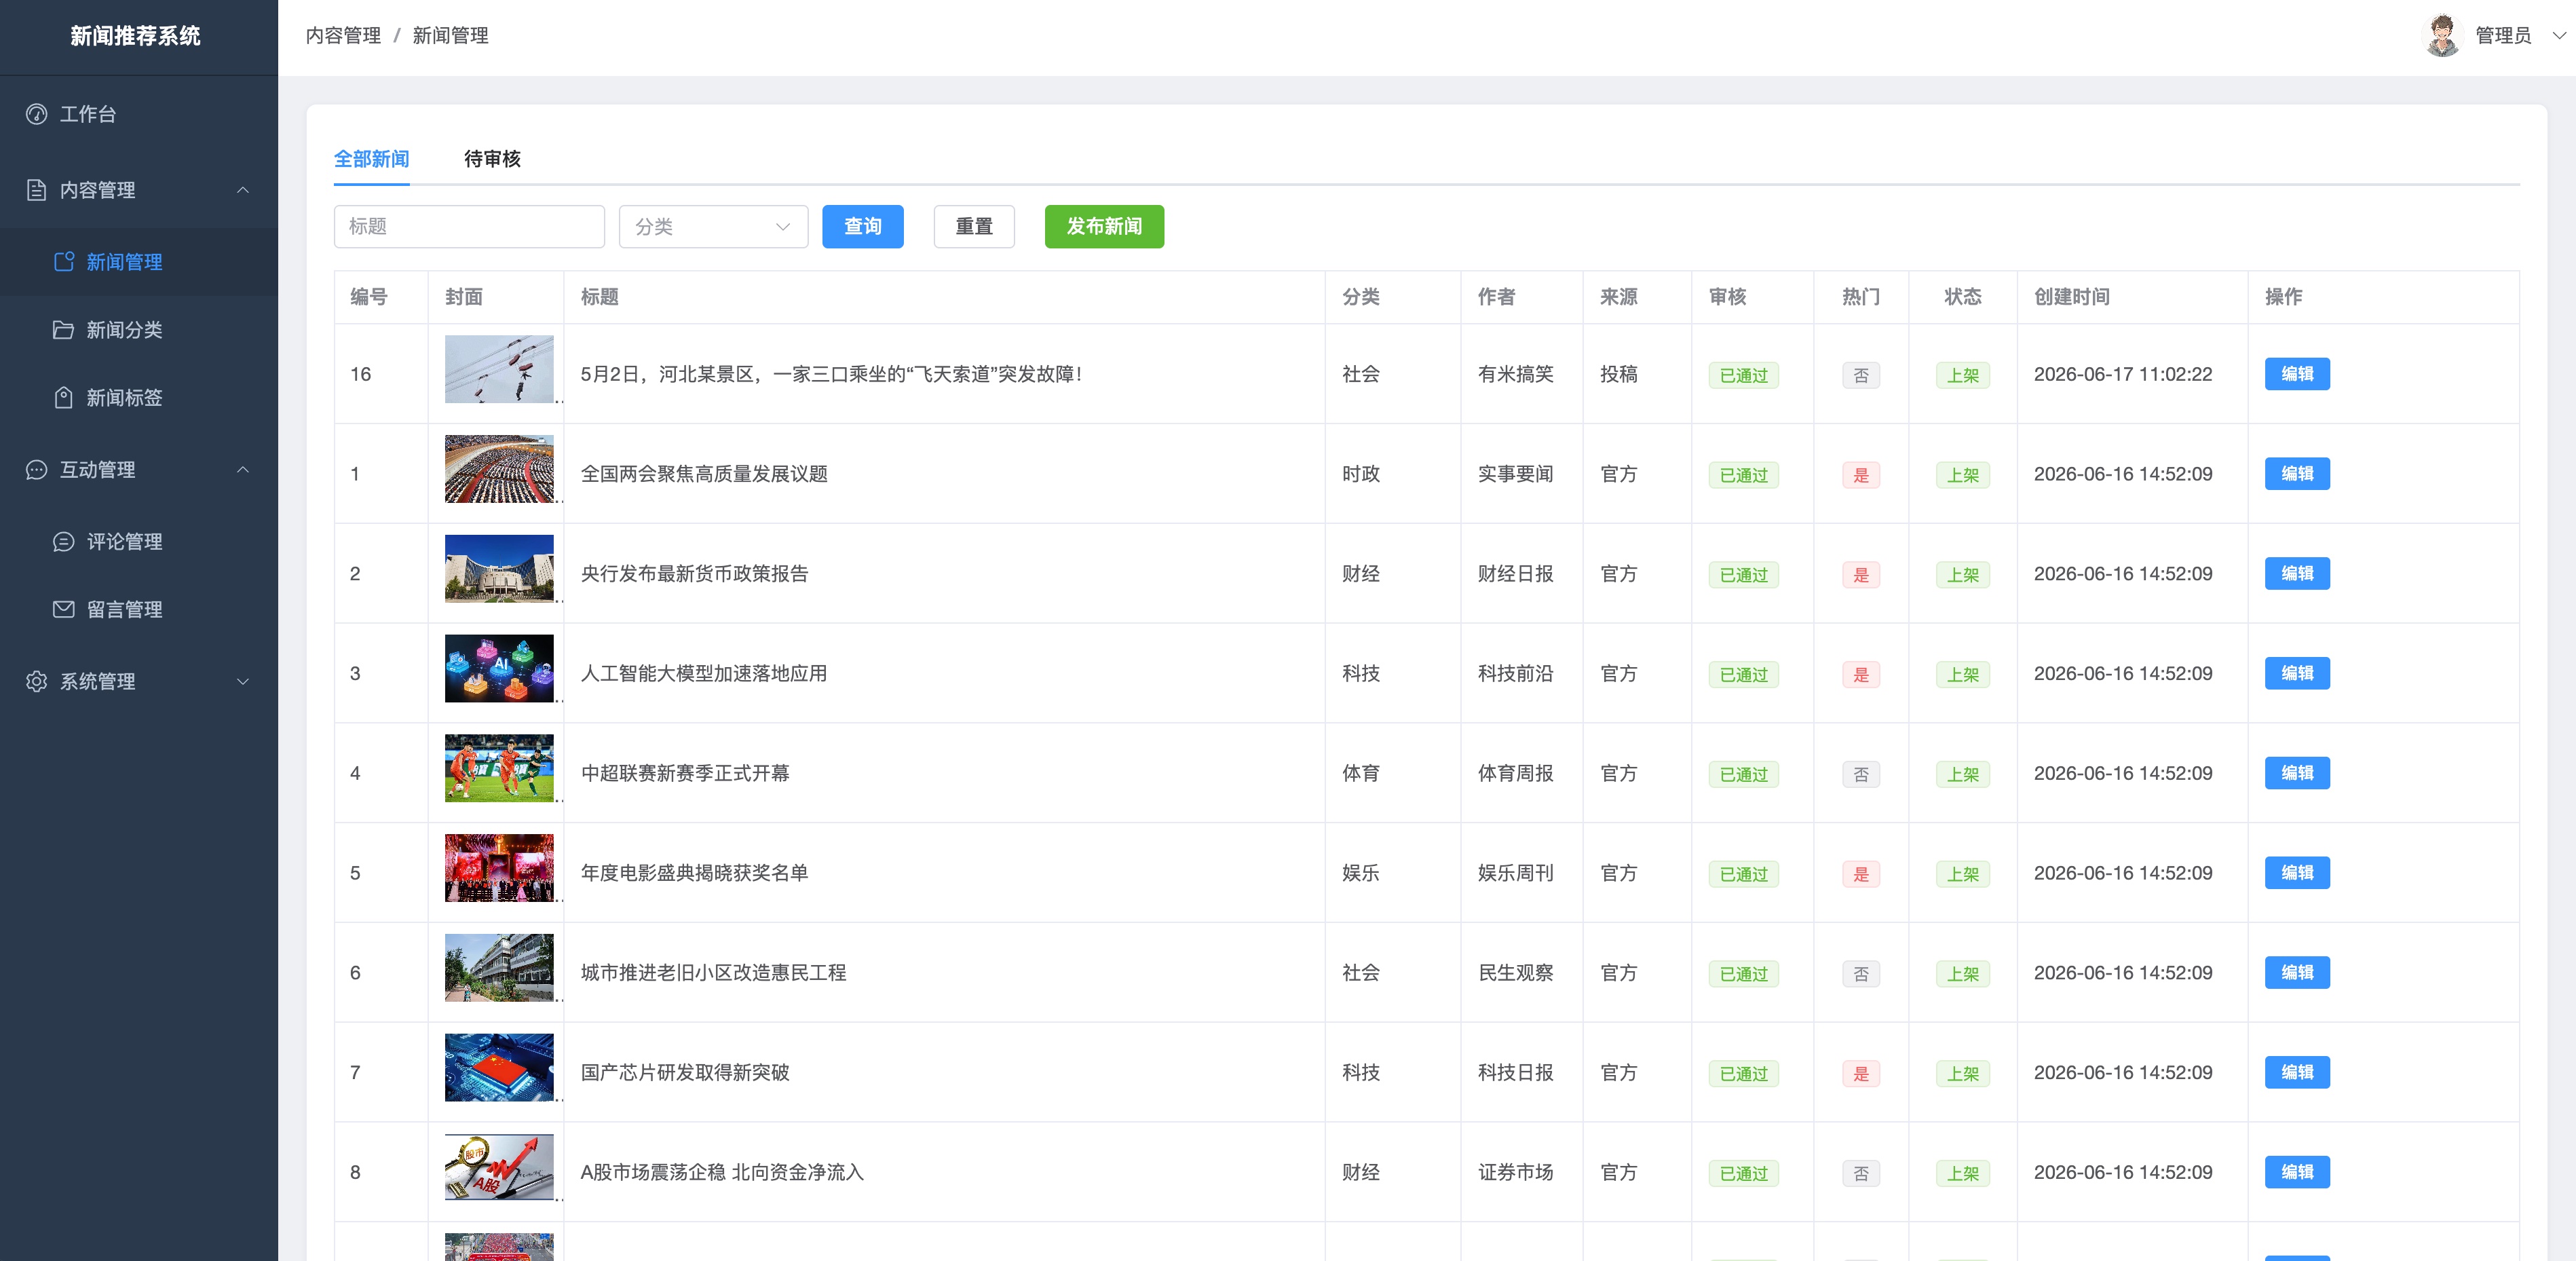Open the 工作台 dashboard icon

click(x=37, y=114)
